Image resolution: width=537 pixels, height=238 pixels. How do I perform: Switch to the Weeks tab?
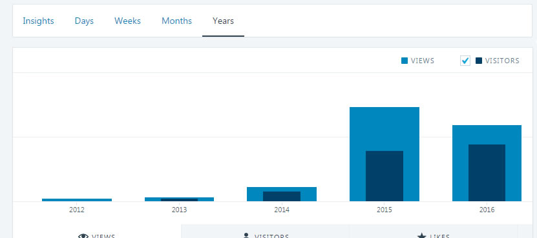[127, 21]
